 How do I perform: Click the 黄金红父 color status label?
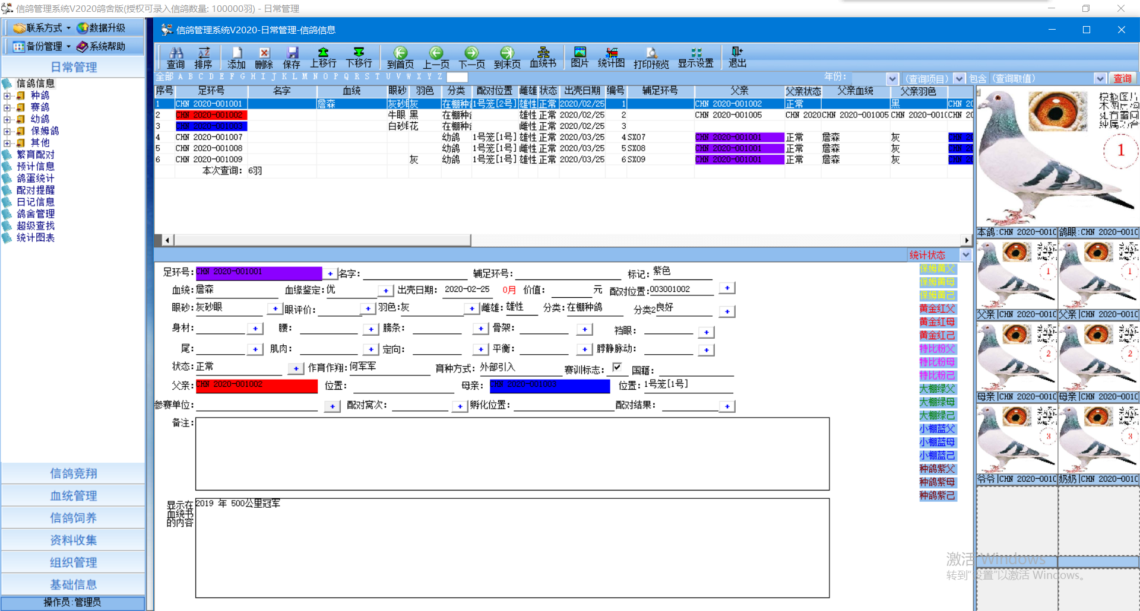click(937, 308)
